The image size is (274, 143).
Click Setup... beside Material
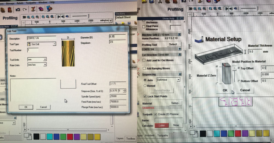pyautogui.click(x=176, y=103)
